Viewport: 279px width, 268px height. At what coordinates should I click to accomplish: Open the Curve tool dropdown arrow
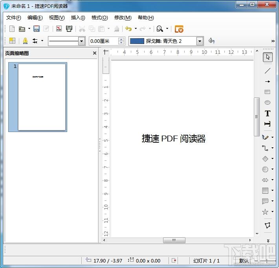click(x=272, y=137)
